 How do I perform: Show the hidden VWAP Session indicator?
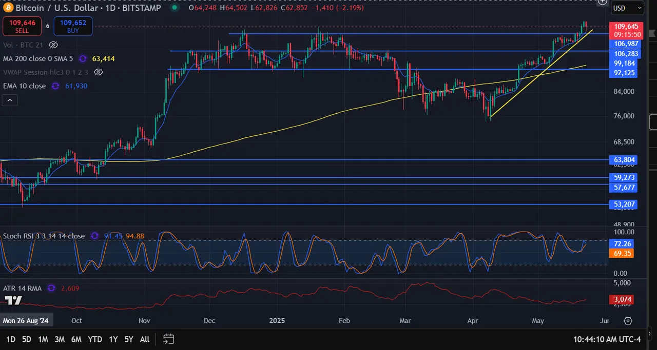pos(99,72)
